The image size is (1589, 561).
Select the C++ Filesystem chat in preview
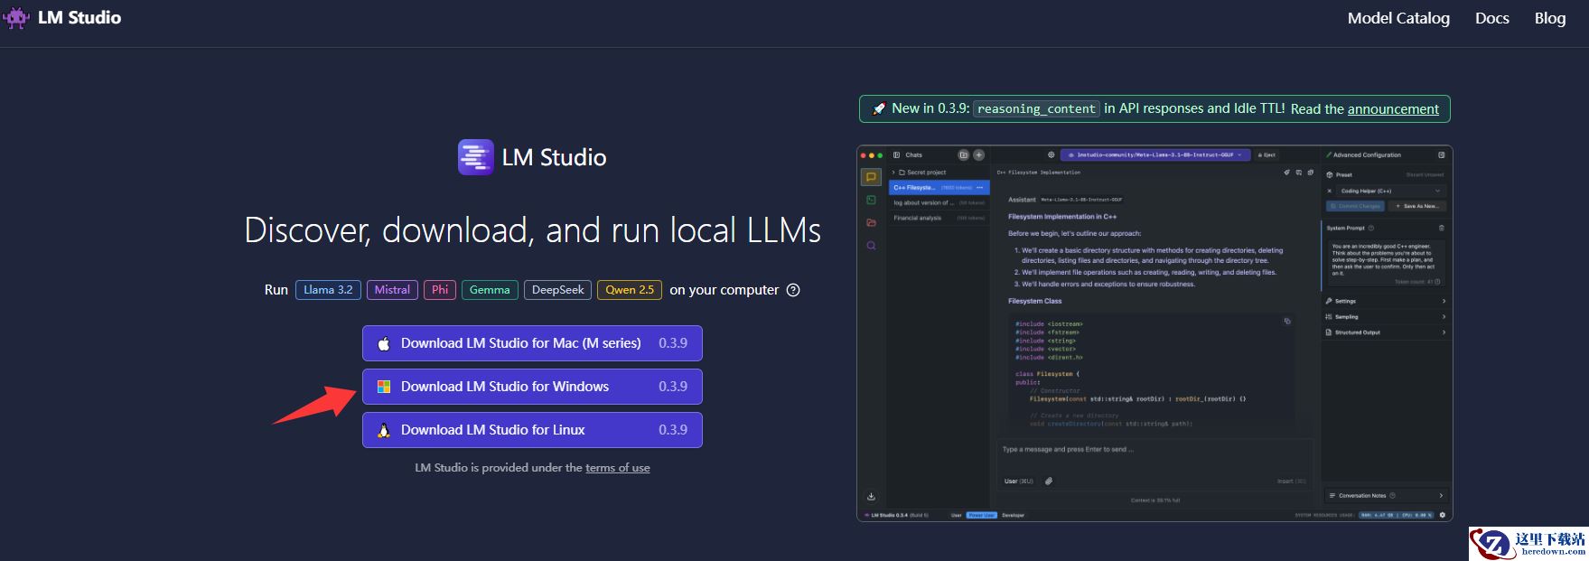(939, 188)
